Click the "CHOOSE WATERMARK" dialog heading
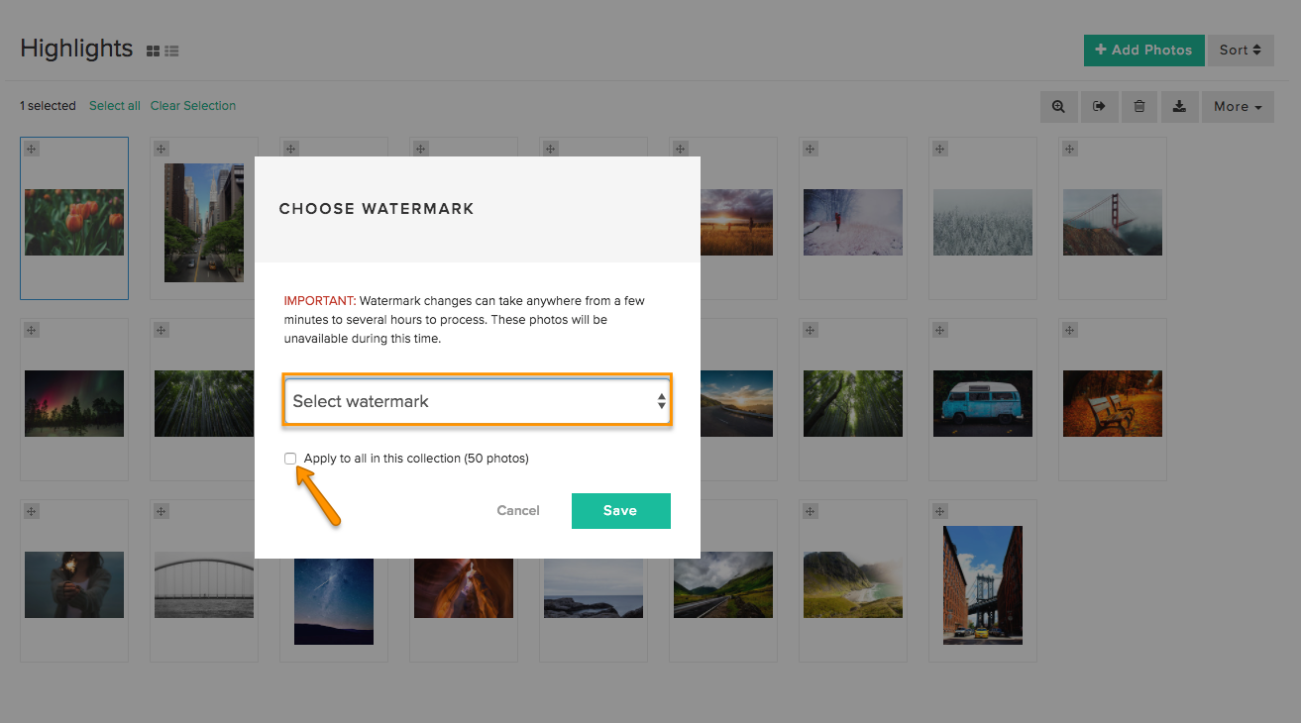The height and width of the screenshot is (723, 1301). [377, 209]
